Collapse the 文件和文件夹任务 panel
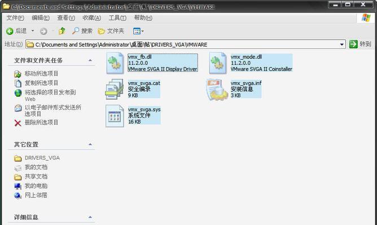Image resolution: width=377 pixels, height=225 pixels. (90, 60)
